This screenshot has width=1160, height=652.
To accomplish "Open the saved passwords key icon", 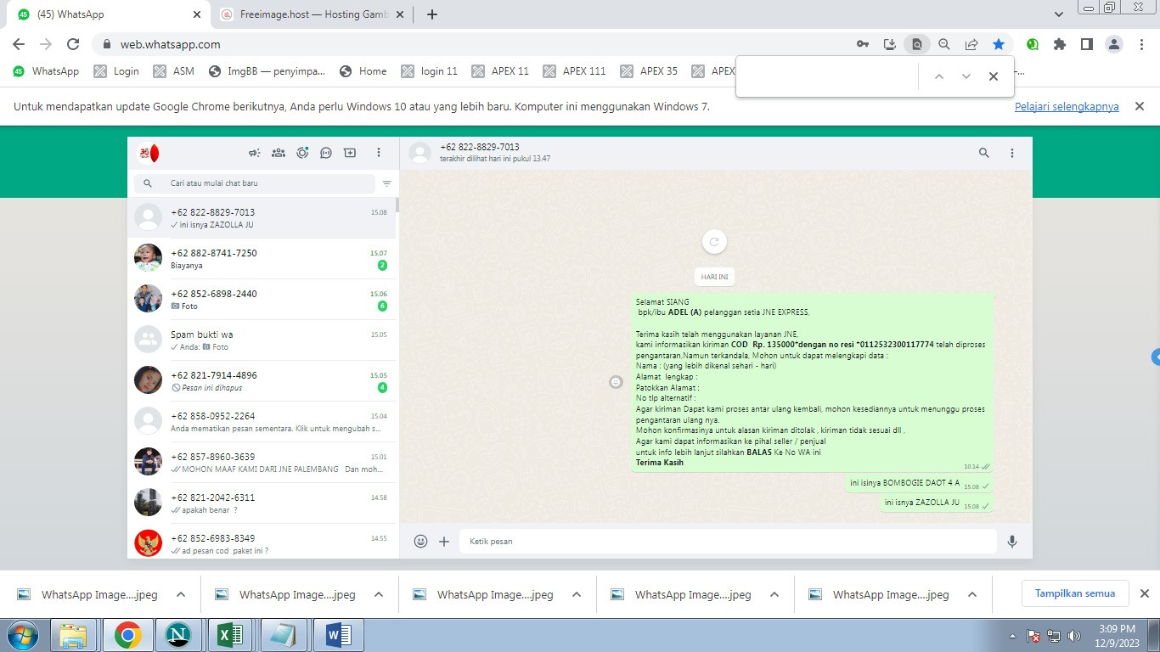I will [x=862, y=44].
